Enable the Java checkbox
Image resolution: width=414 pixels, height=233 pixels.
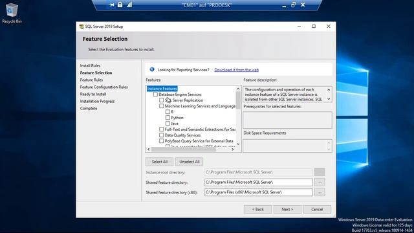(168, 124)
